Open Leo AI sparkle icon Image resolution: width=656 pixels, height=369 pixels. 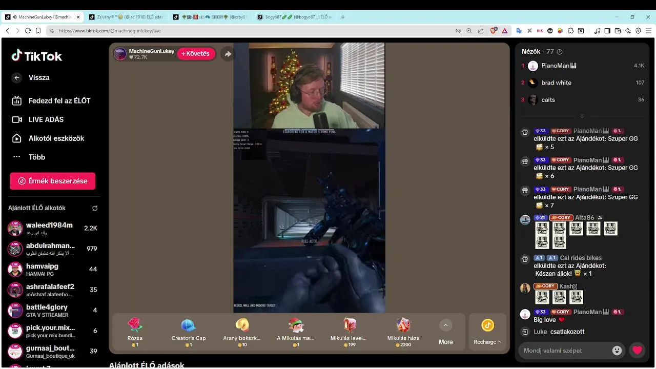(x=628, y=31)
